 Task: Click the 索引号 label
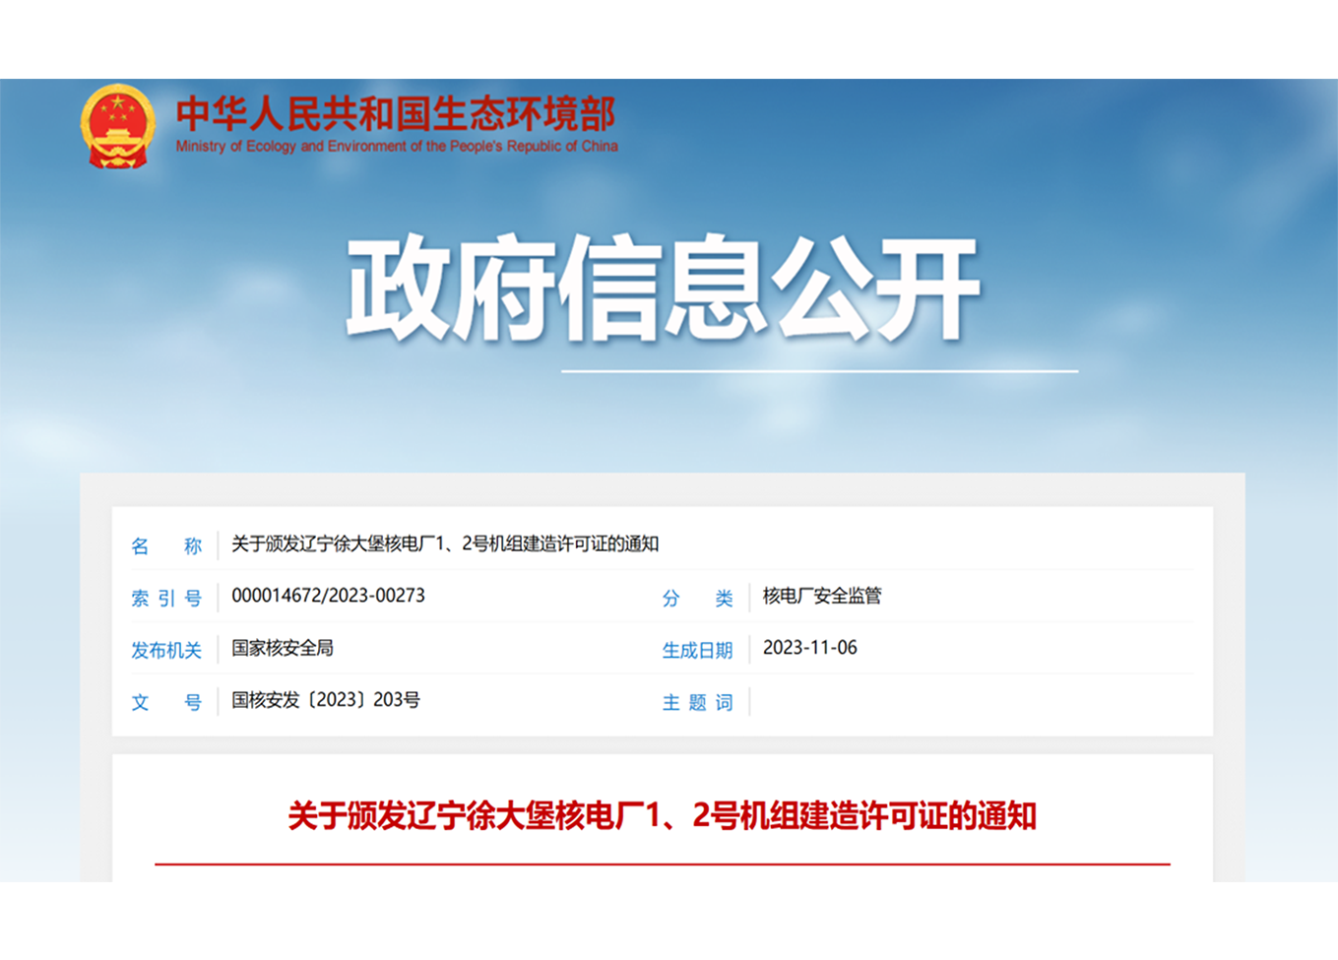coord(166,598)
